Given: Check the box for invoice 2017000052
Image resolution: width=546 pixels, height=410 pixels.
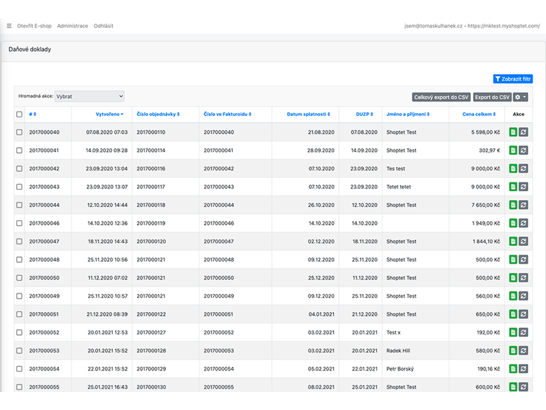Looking at the screenshot, I should (x=19, y=332).
